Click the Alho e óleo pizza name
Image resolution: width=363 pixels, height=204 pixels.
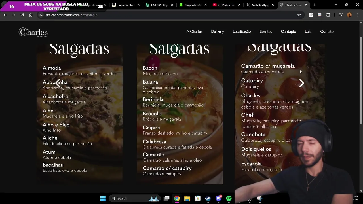[x=56, y=125]
